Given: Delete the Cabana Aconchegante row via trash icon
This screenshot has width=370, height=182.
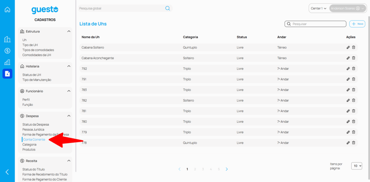Looking at the screenshot, I should pos(354,58).
